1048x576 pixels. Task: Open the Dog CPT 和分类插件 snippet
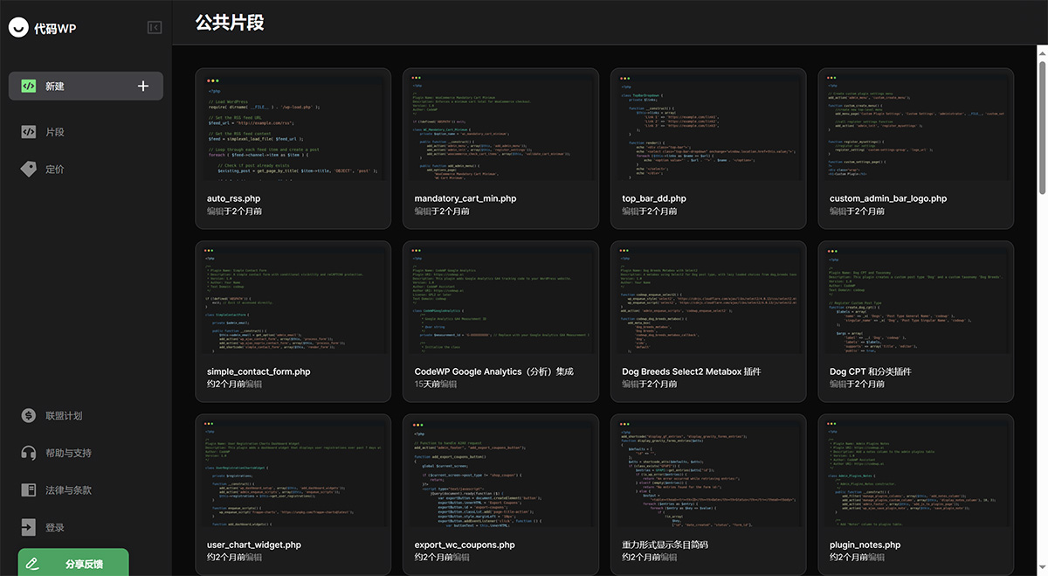pos(915,320)
